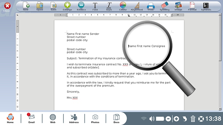Reduce the text with blue minus icon

click(x=81, y=7)
